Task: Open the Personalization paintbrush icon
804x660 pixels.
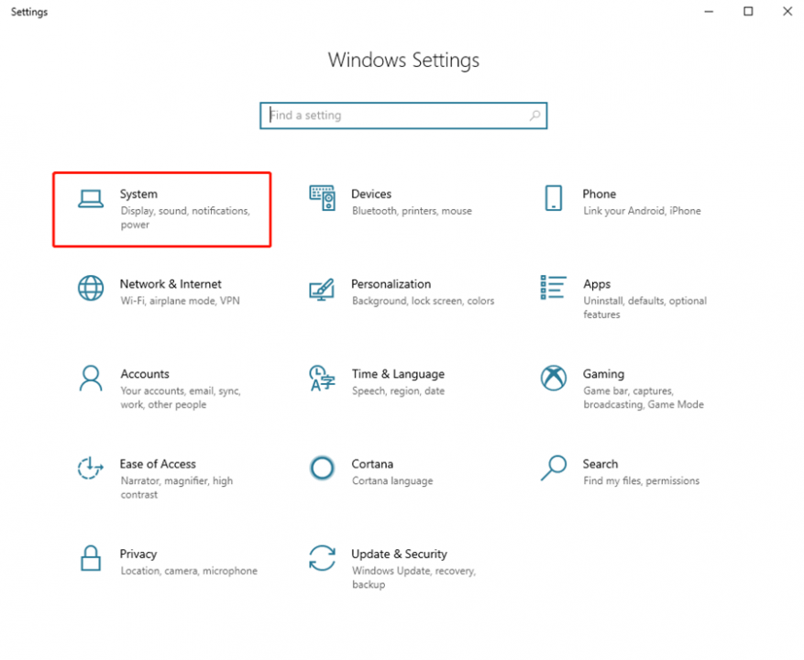Action: point(322,290)
